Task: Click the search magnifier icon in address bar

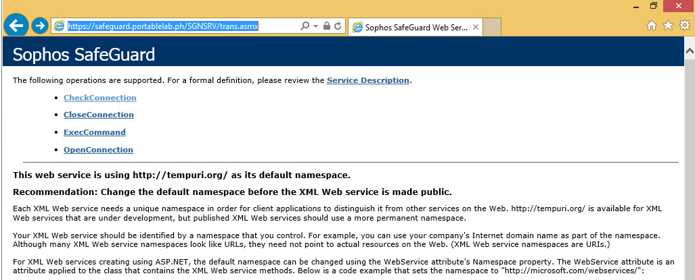Action: (305, 26)
